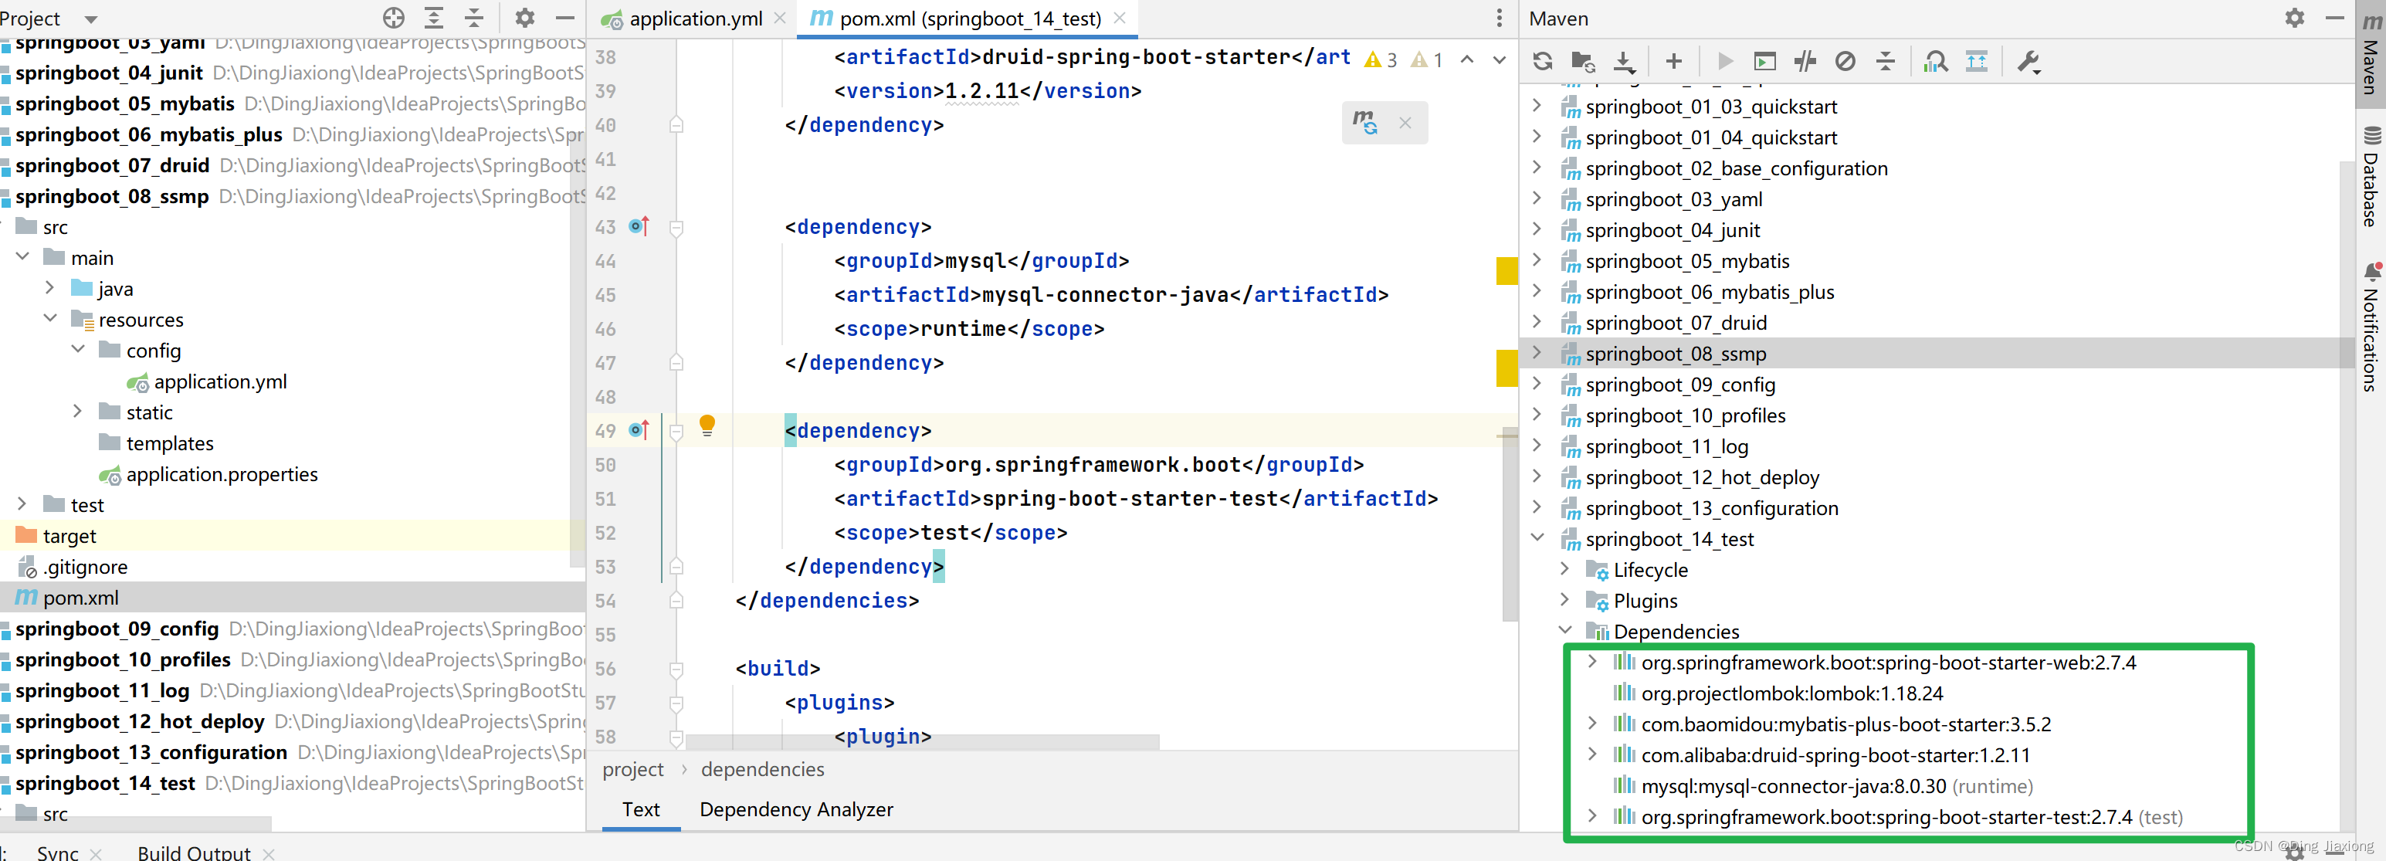This screenshot has width=2386, height=861.
Task: Select pom.xml in Project tree
Action: coord(66,597)
